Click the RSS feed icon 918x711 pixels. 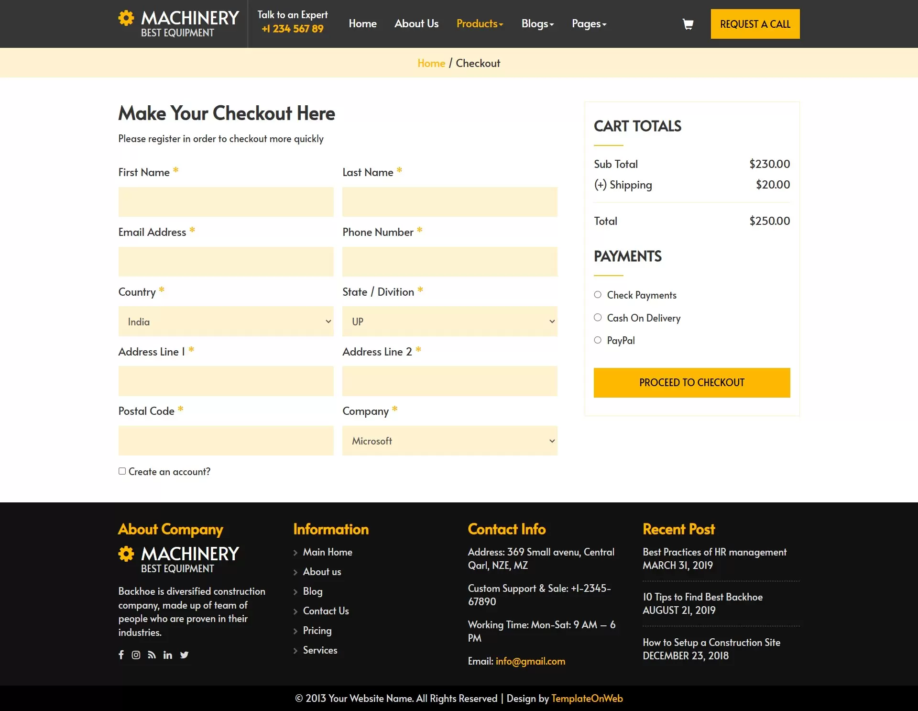[152, 655]
